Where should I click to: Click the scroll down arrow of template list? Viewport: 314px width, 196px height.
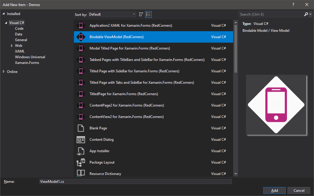pyautogui.click(x=236, y=174)
